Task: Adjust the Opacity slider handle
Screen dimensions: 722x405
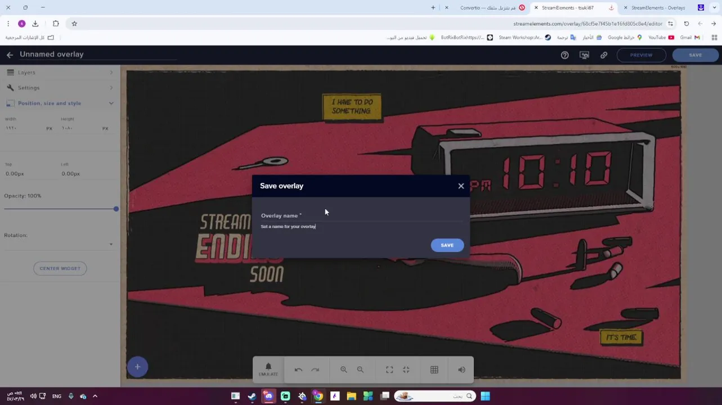Action: click(x=116, y=209)
